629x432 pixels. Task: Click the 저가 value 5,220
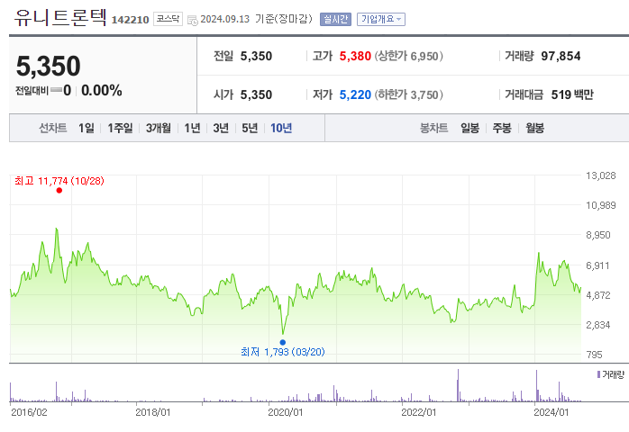pos(355,95)
